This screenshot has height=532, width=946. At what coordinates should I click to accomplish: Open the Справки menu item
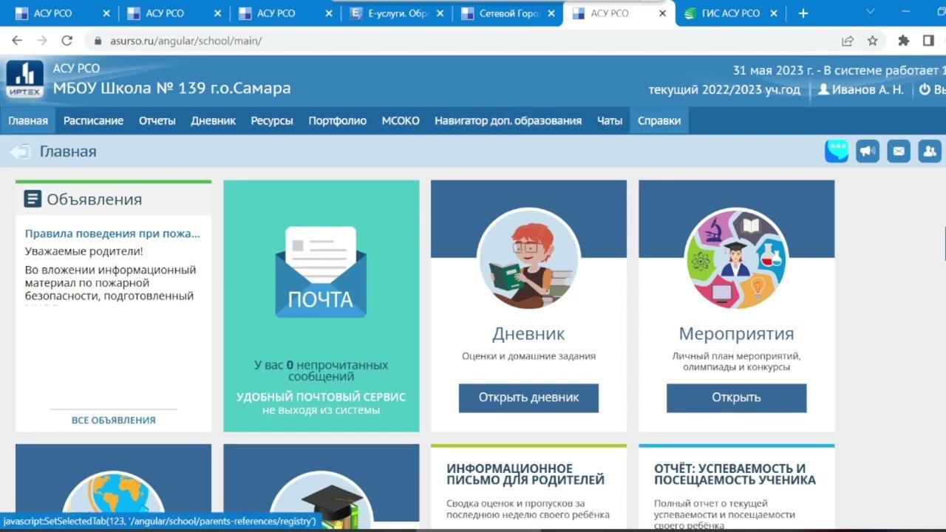tap(659, 120)
